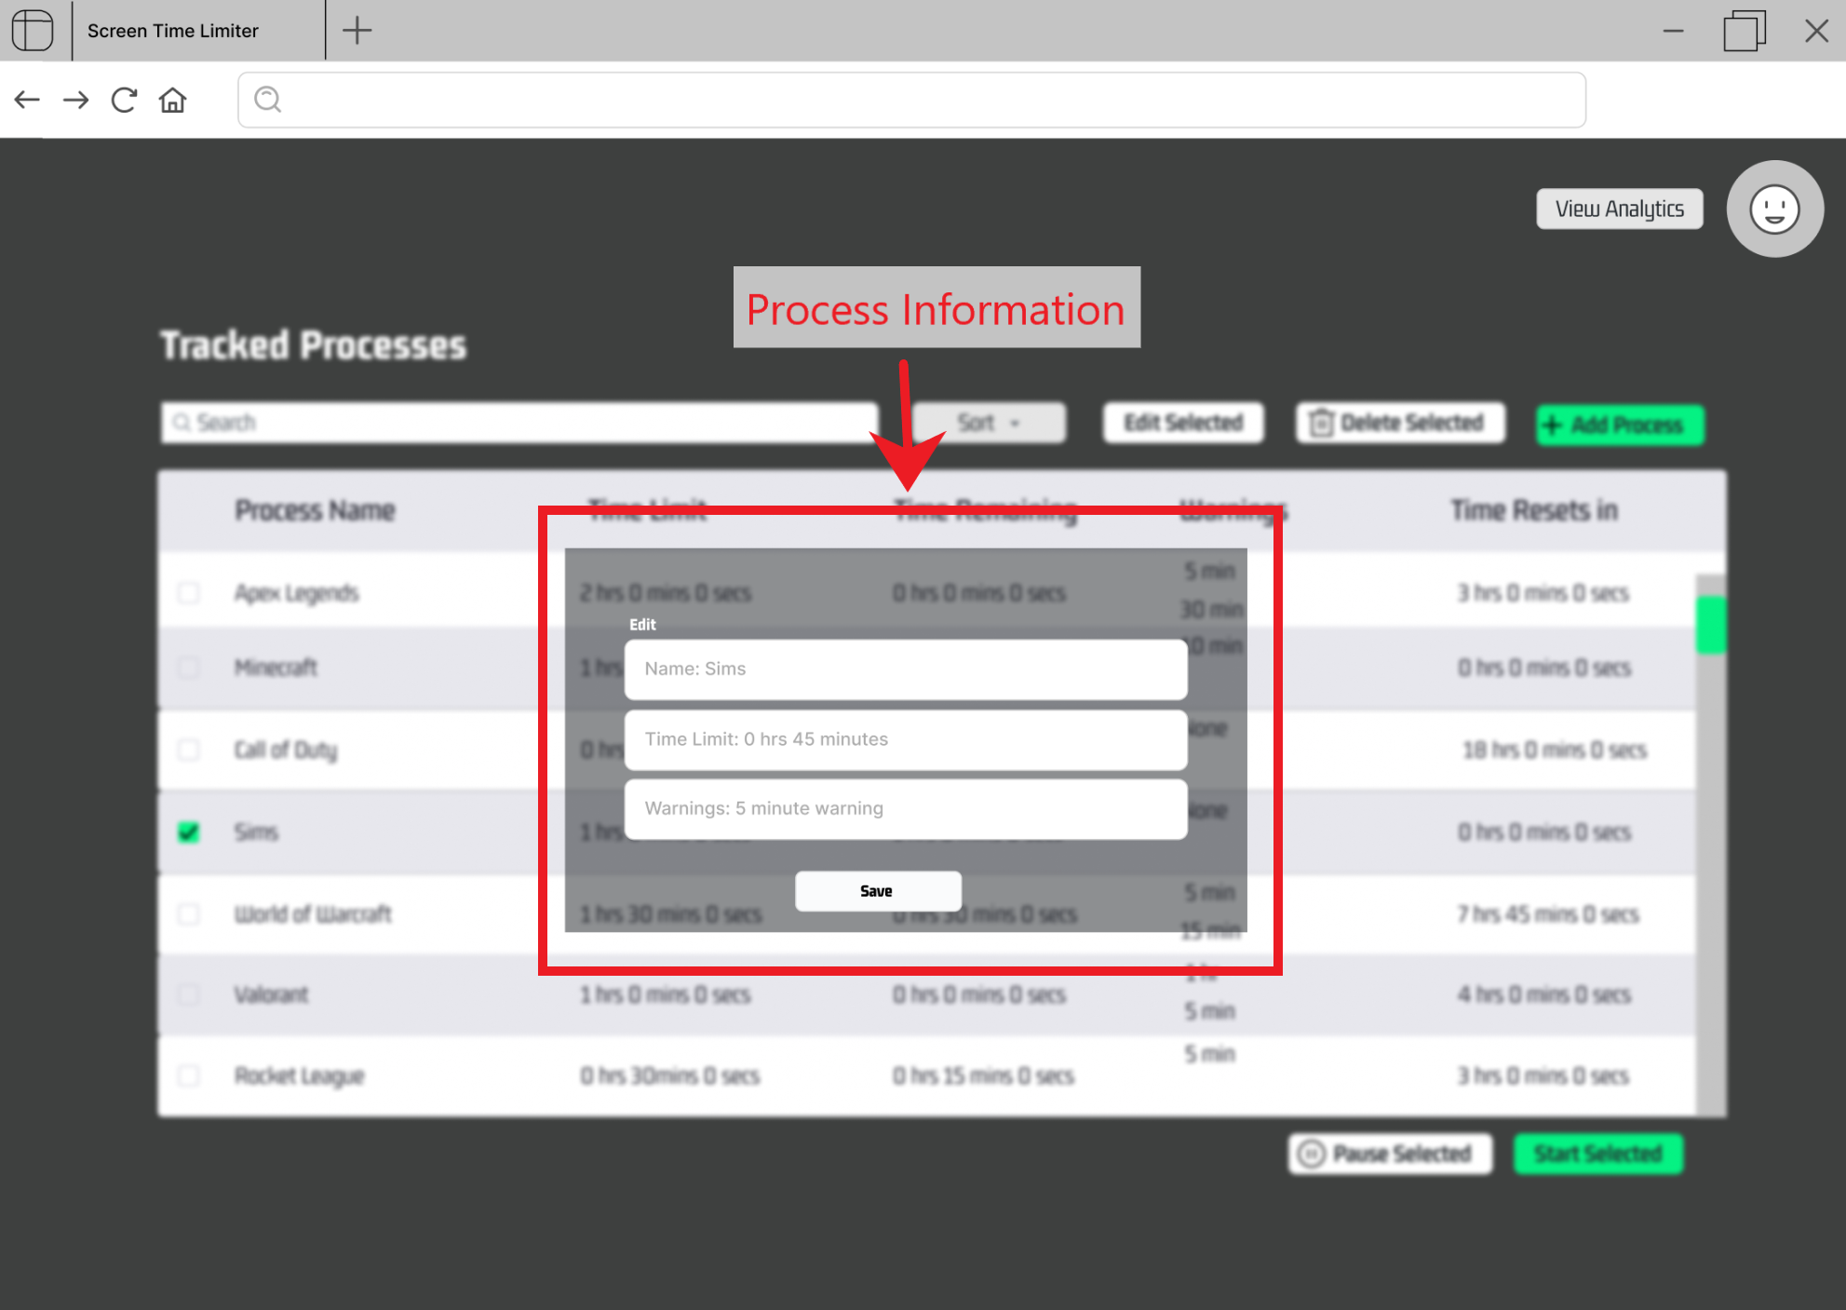Select the World of Warcraft process name
Image resolution: width=1846 pixels, height=1310 pixels.
click(313, 913)
